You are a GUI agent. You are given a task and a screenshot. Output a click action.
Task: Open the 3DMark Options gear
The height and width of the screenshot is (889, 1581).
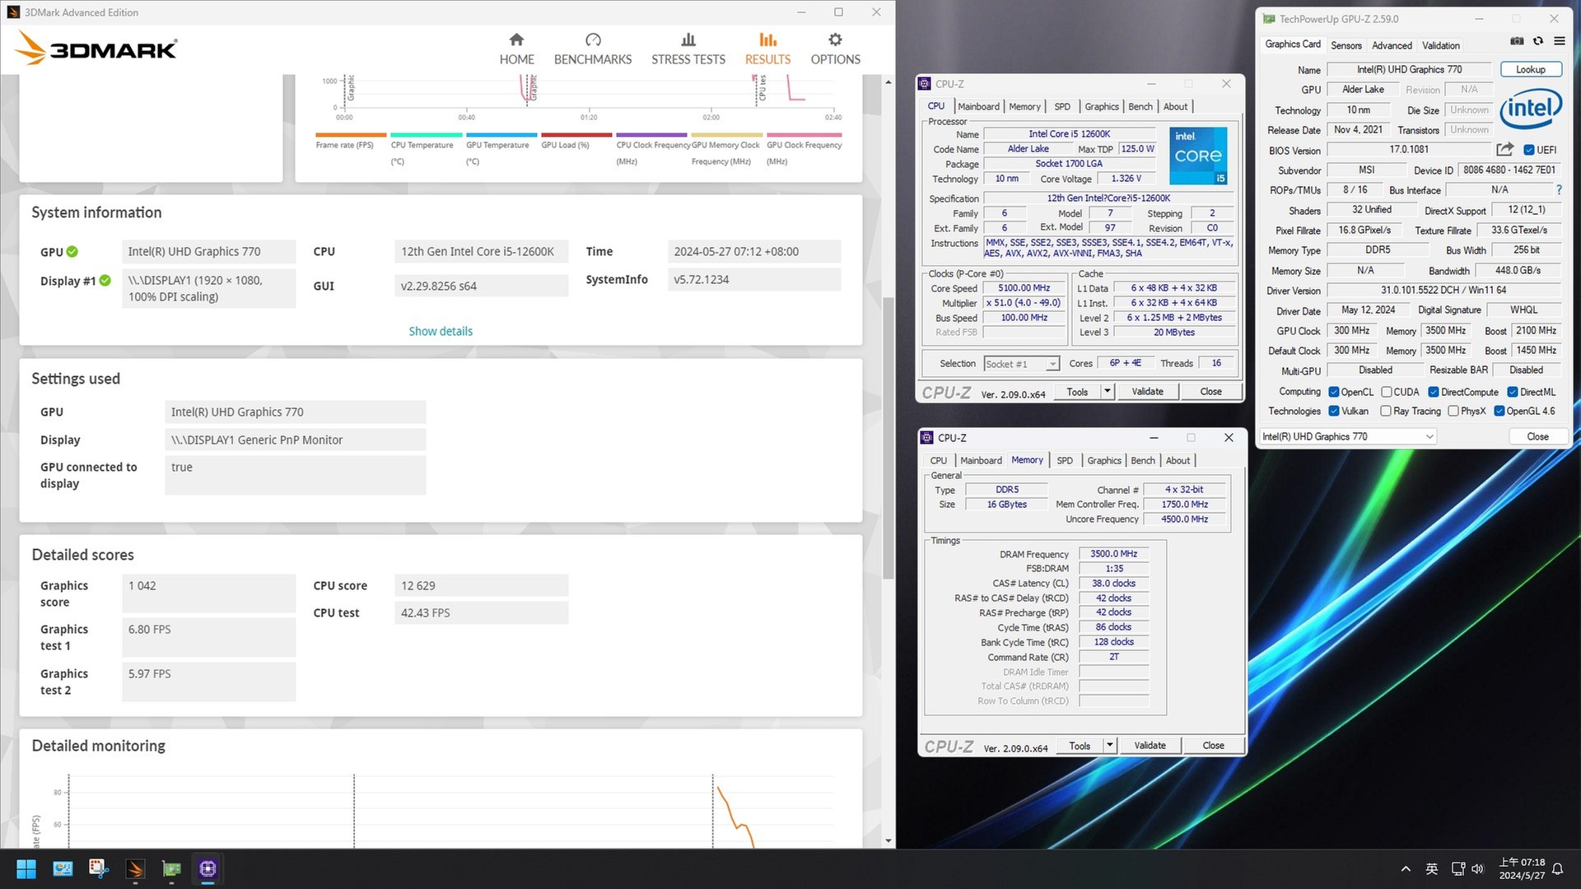pyautogui.click(x=835, y=49)
